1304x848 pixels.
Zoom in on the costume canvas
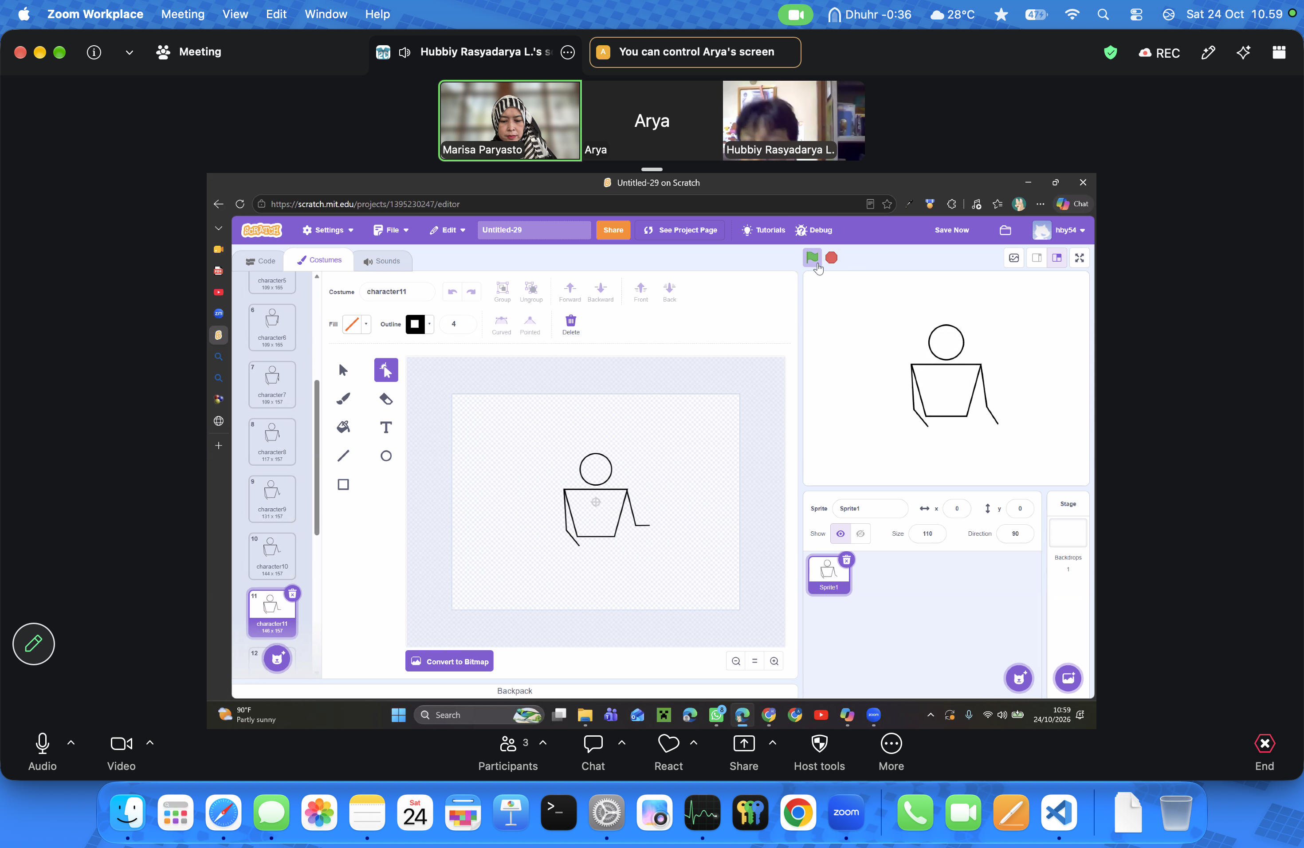point(774,661)
